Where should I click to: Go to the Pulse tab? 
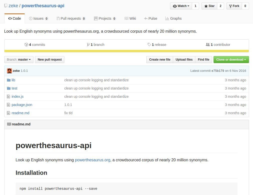[x=151, y=18]
